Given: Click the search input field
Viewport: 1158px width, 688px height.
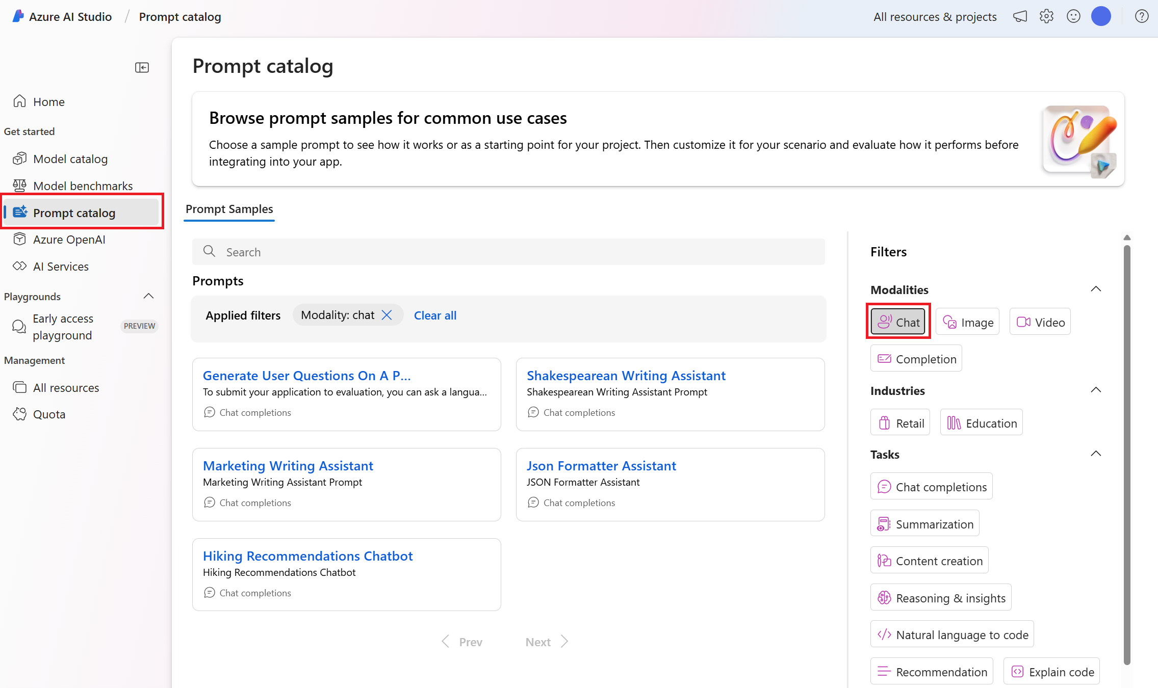Looking at the screenshot, I should [x=508, y=251].
